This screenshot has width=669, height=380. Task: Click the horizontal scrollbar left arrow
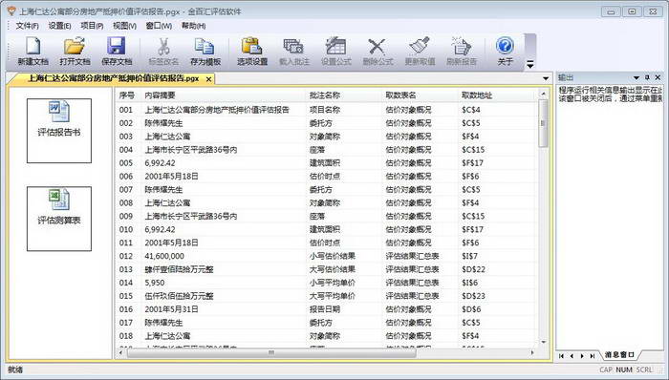(x=120, y=352)
